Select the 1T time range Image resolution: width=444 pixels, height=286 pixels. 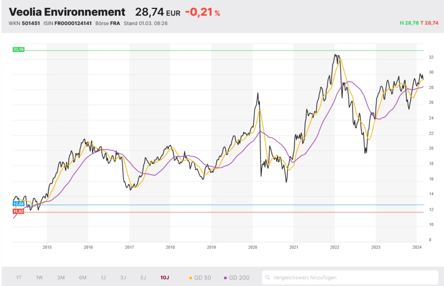(19, 278)
